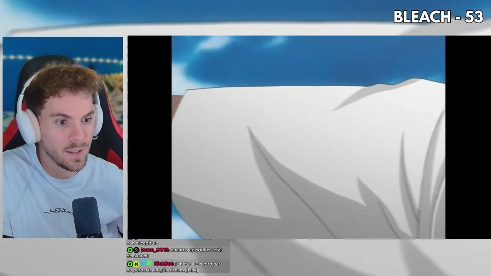Follow the [Link] in KickBot's Discord message
491x276 pixels.
pos(192,270)
